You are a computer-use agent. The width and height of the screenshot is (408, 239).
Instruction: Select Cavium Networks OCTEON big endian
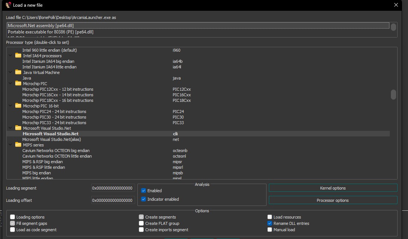[198, 151]
